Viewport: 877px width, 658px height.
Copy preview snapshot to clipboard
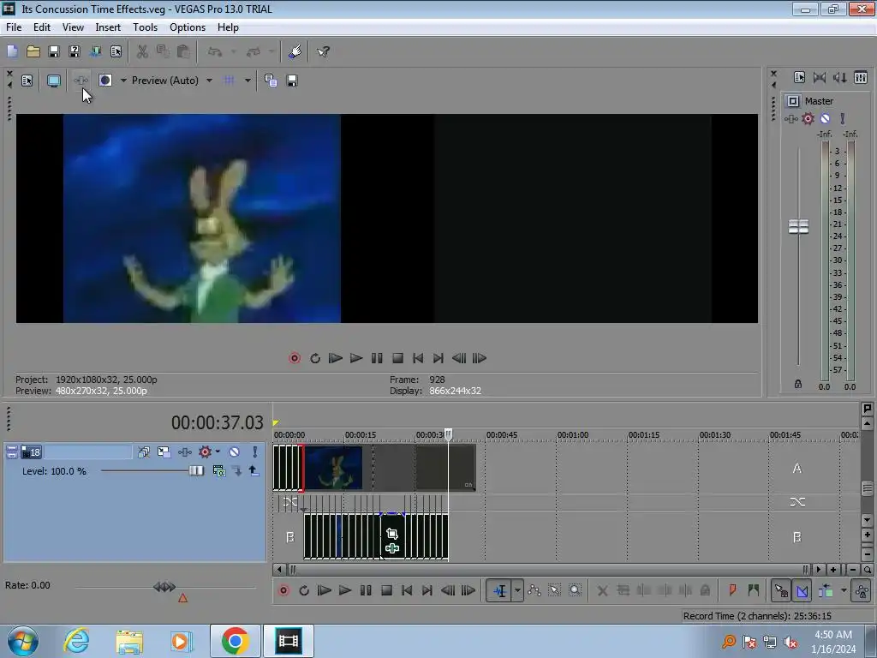coord(271,81)
